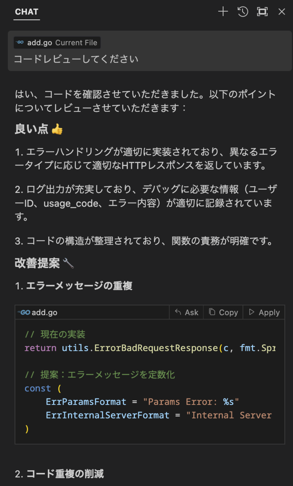Click the Go icon in file chip
This screenshot has width=293, height=486.
(20, 43)
